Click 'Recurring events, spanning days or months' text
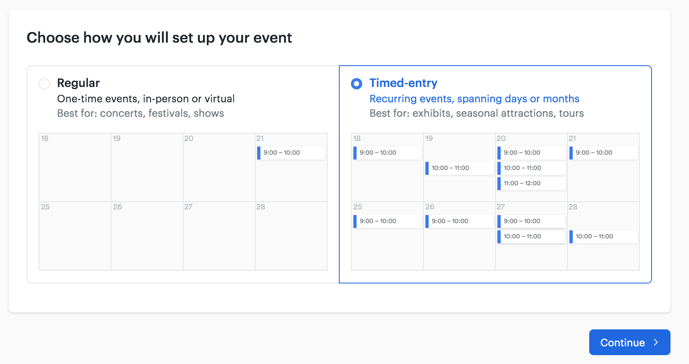Viewport: 689px width, 364px height. (x=474, y=99)
